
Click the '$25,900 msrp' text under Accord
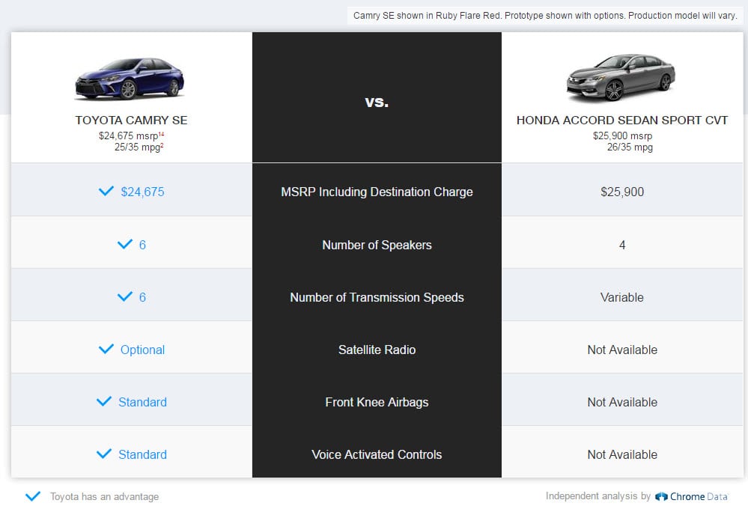coord(622,136)
